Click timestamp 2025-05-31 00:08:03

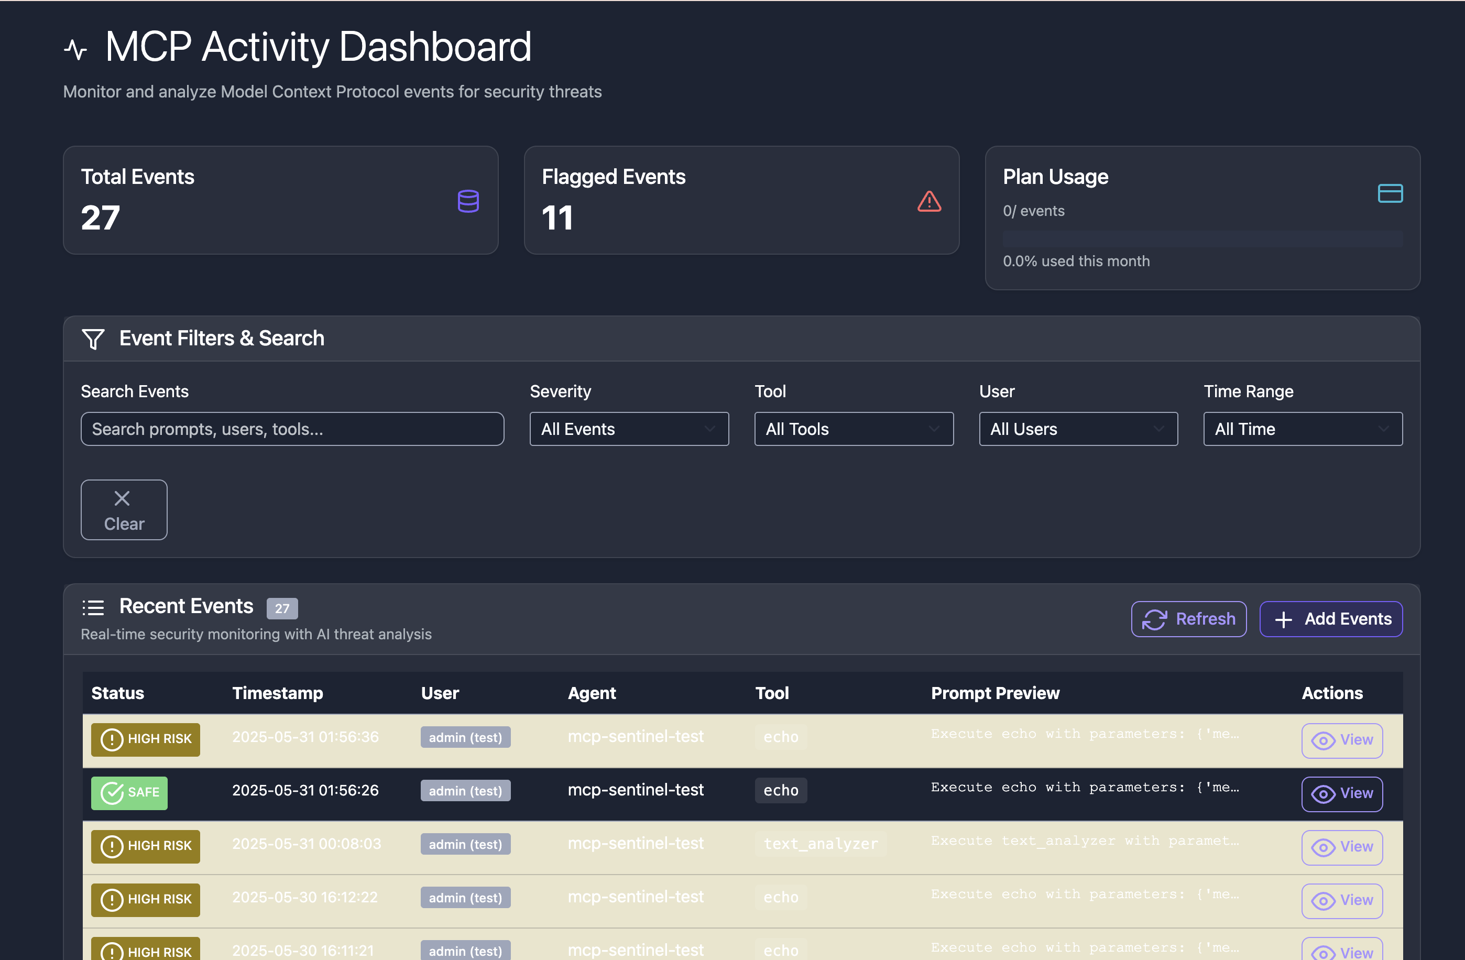click(307, 844)
